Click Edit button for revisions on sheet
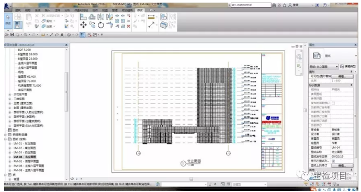Viewport: 361px width, 192px height. click(x=342, y=165)
